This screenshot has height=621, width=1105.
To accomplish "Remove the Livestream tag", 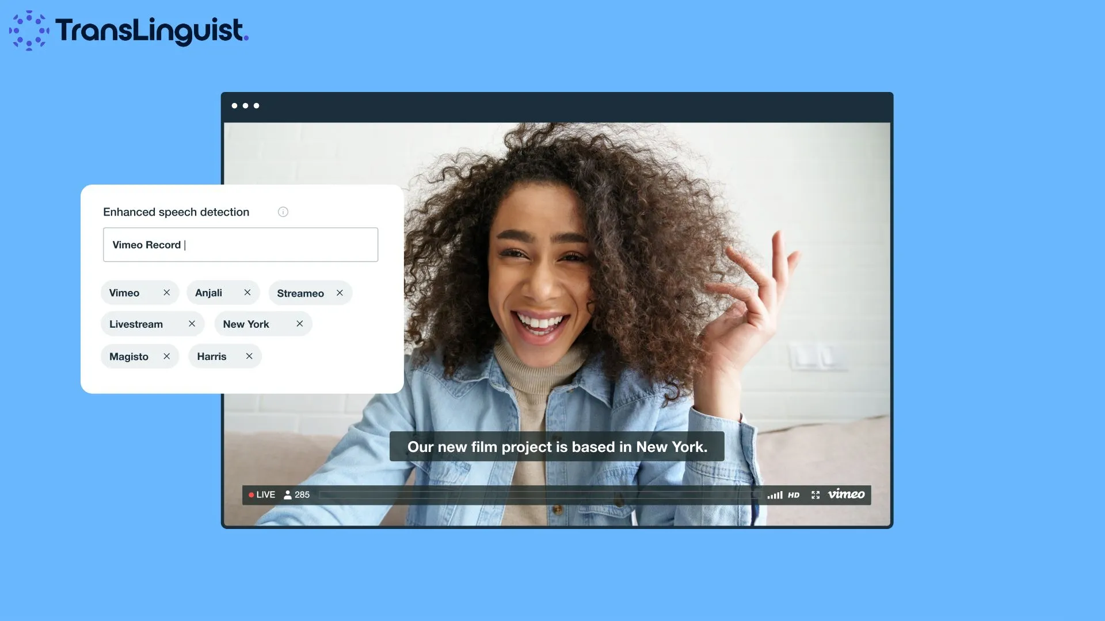I will 192,324.
